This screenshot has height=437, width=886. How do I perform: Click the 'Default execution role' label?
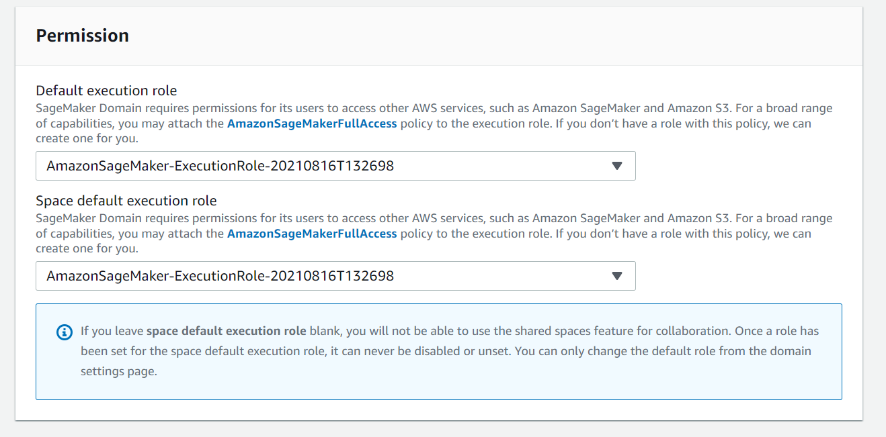point(106,91)
